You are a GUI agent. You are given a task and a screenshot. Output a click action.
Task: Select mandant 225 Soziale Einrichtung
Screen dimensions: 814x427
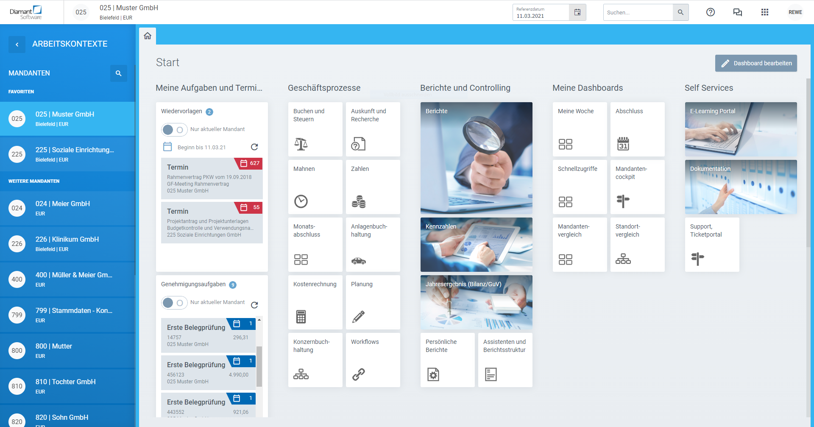pos(67,154)
